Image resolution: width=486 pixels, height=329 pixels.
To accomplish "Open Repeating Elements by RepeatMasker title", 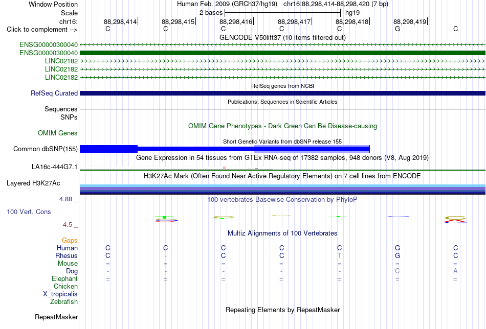I will pyautogui.click(x=282, y=310).
